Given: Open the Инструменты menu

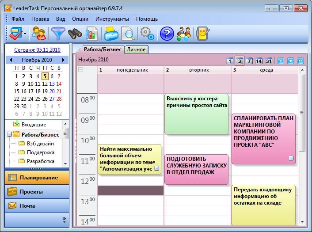Looking at the screenshot, I should click(x=112, y=19).
